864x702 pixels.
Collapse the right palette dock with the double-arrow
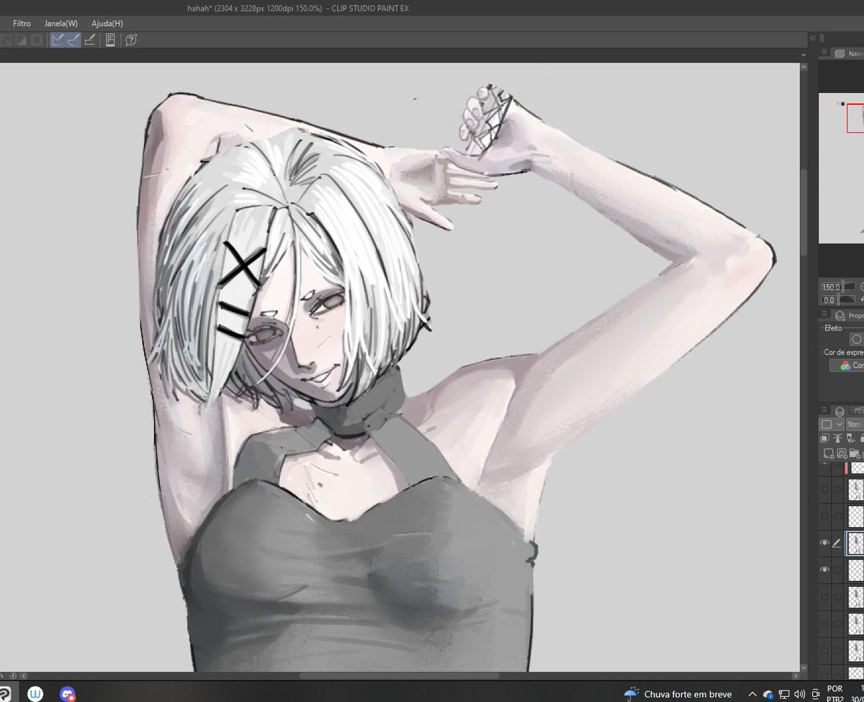[813, 38]
